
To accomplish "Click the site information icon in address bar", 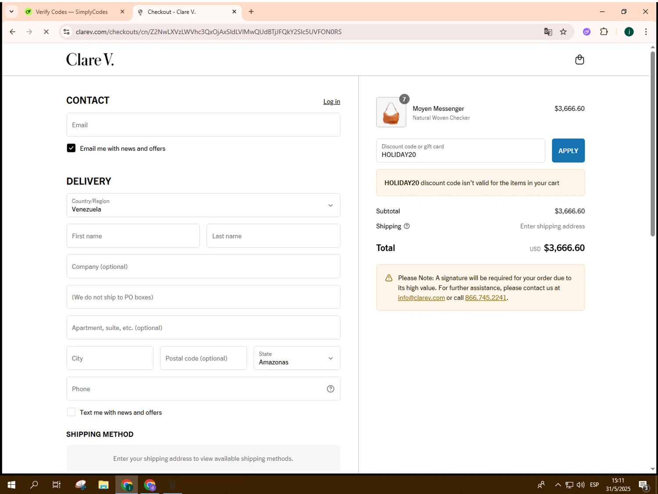I will pyautogui.click(x=66, y=32).
